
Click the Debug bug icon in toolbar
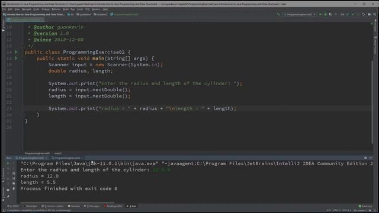pyautogui.click(x=325, y=14)
